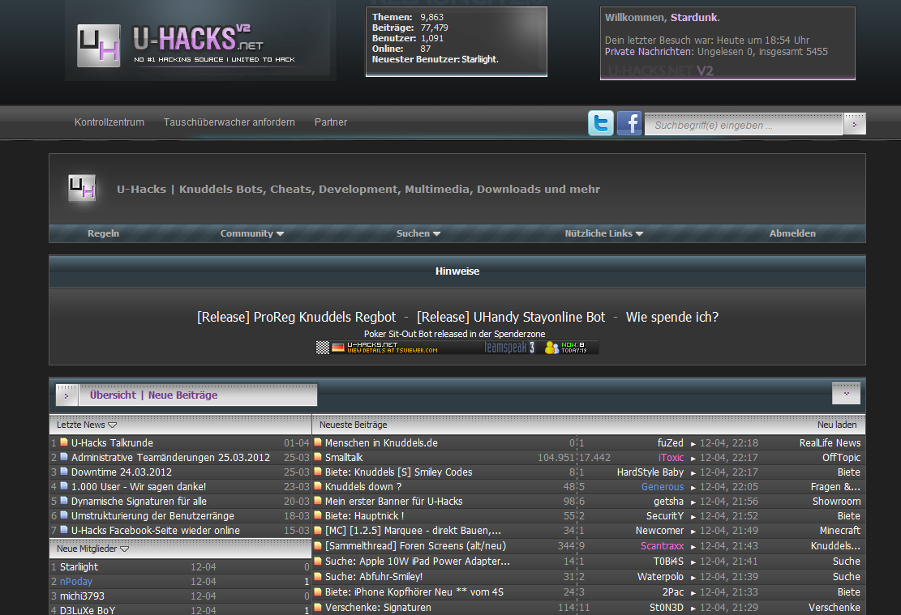Open the Nützliche Links dropdown
The height and width of the screenshot is (615, 901).
[604, 233]
